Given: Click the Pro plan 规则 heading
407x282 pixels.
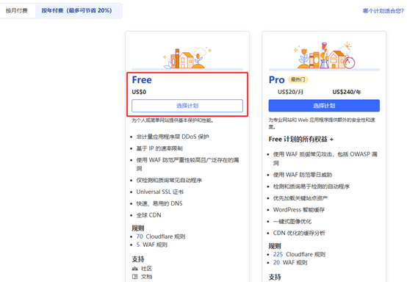Looking at the screenshot, I should tap(275, 246).
